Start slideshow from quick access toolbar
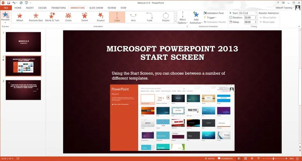Screen dimensions: 302x161 [x=26, y=3]
